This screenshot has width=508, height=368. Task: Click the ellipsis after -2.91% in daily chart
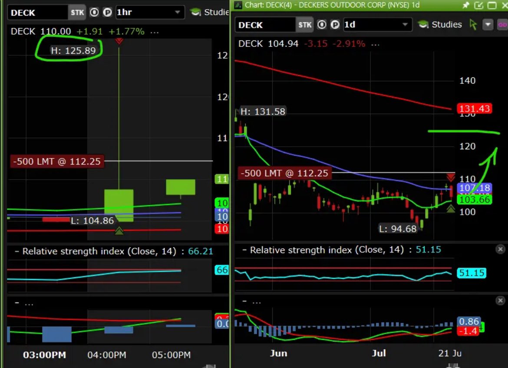tap(375, 44)
